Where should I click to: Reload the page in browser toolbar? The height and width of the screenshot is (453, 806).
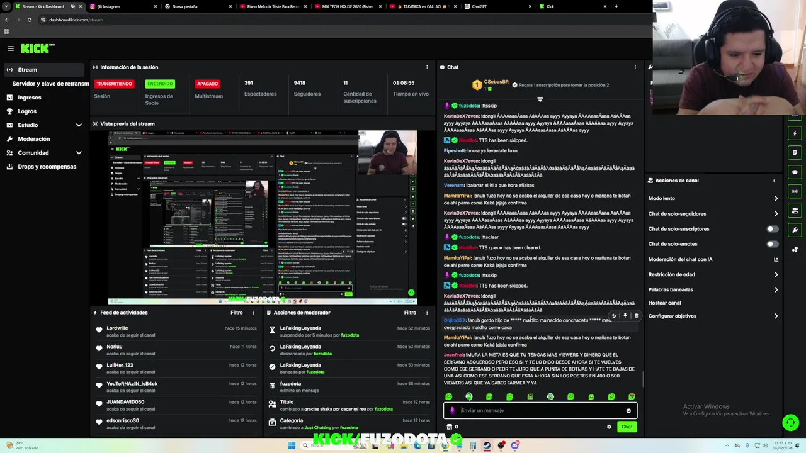point(29,20)
